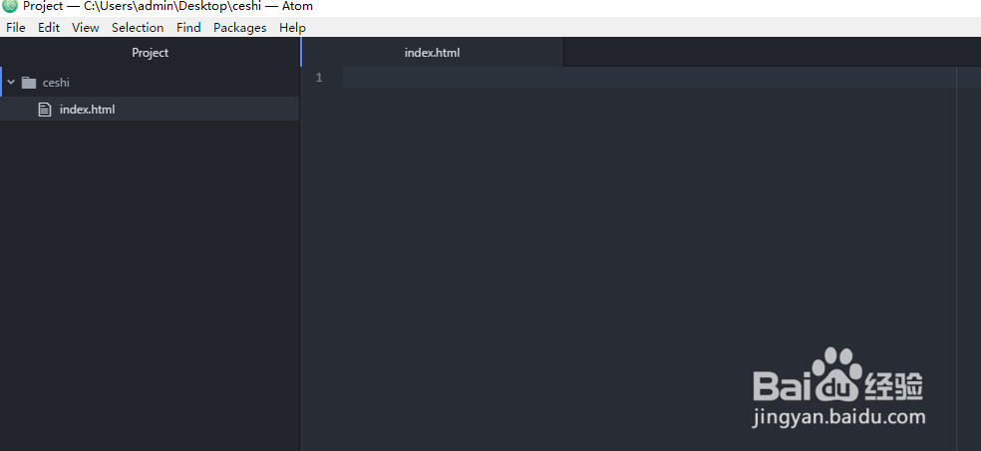Open the File menu
This screenshot has height=451, width=981.
pyautogui.click(x=16, y=28)
